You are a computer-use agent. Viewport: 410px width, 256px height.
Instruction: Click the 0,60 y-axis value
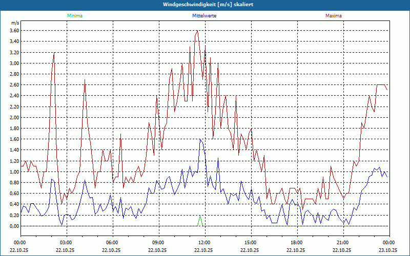pos(14,194)
